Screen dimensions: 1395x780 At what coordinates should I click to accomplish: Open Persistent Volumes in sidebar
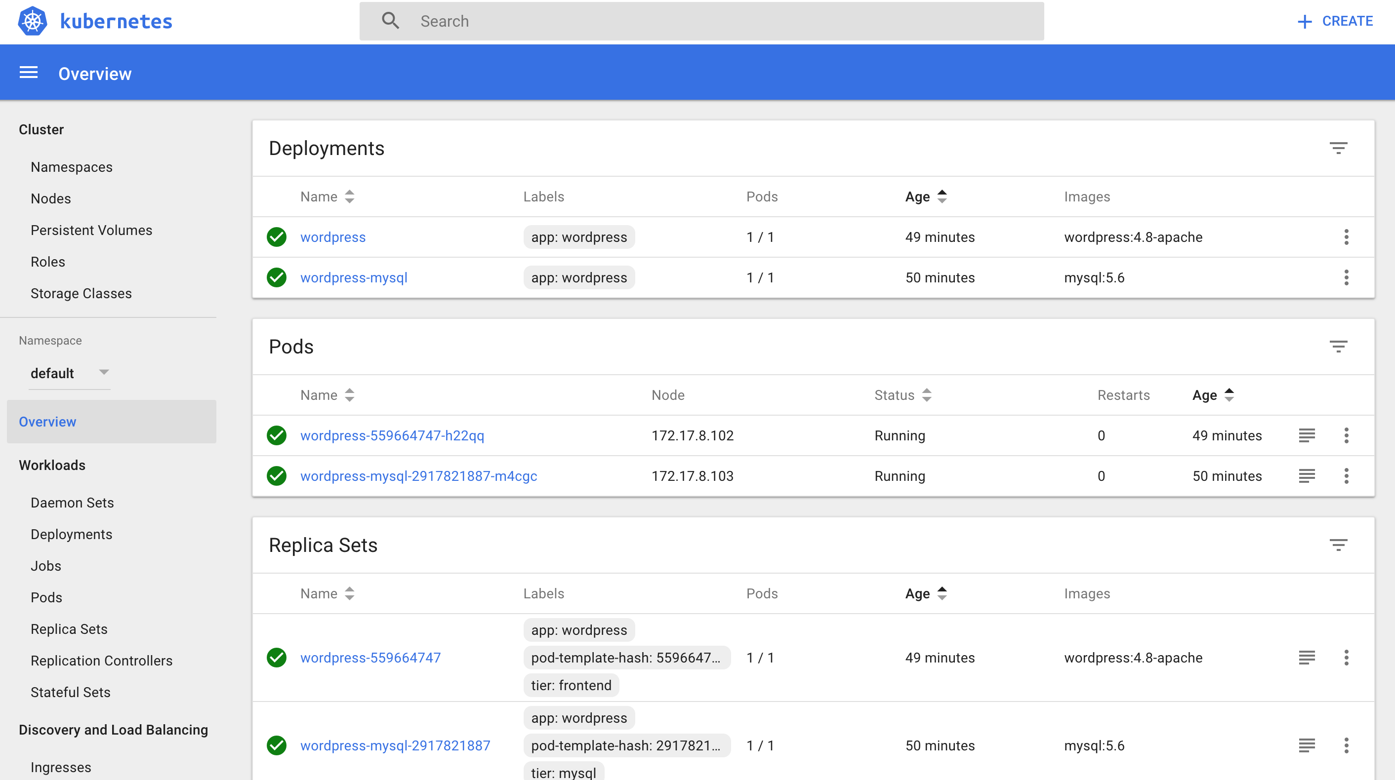[x=91, y=230]
